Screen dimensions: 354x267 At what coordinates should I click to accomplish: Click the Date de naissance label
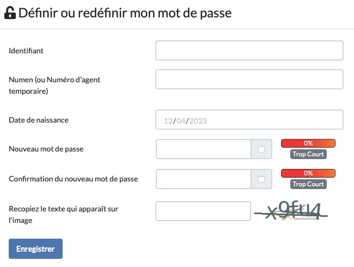coord(39,120)
